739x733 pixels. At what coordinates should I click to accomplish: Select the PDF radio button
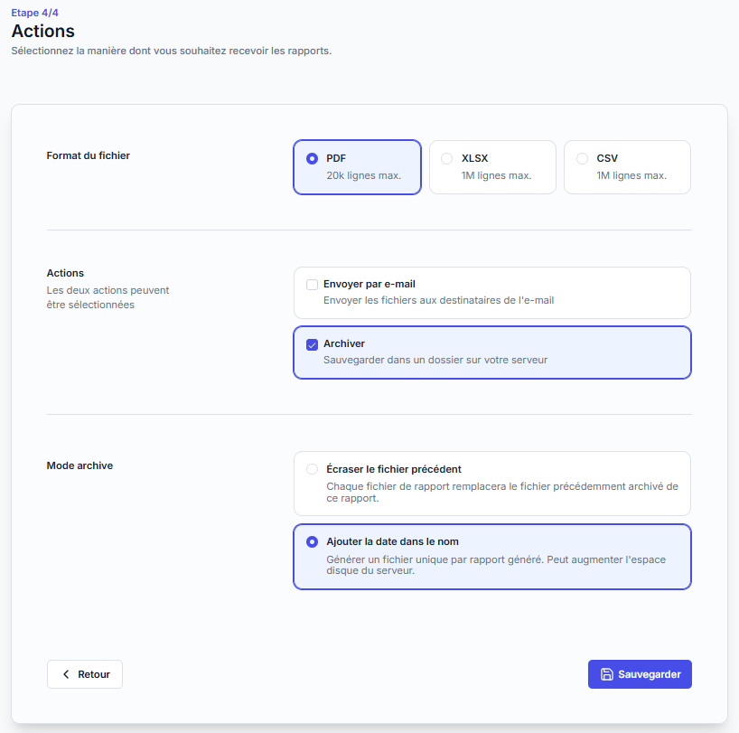click(313, 158)
